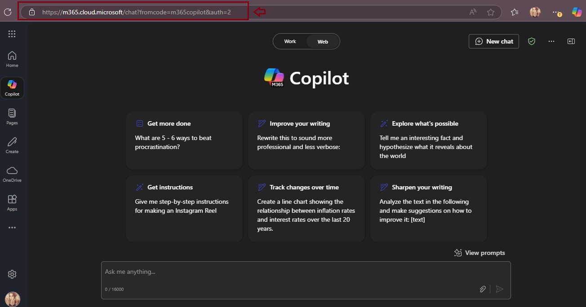Open Apps in the left sidebar
586x307 pixels.
click(12, 202)
